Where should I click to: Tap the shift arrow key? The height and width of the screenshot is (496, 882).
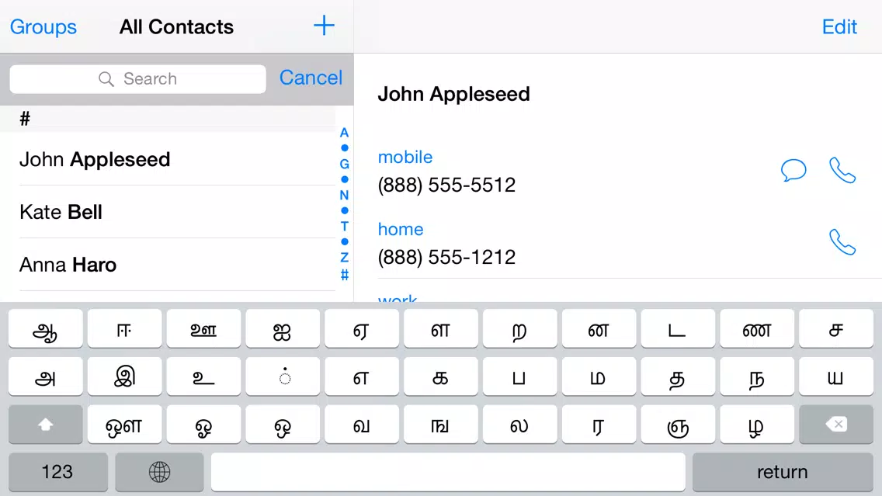[46, 425]
